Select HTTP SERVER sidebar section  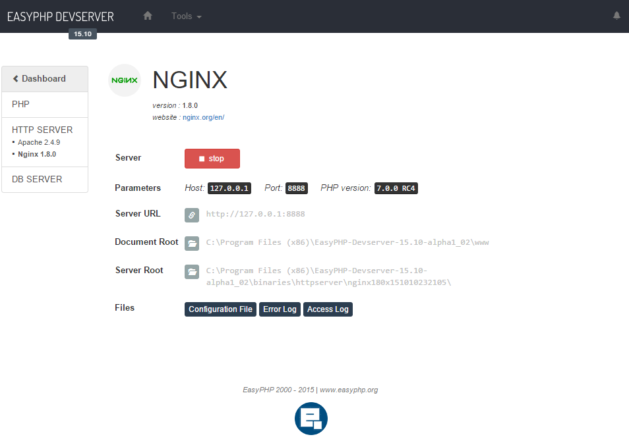(x=42, y=130)
